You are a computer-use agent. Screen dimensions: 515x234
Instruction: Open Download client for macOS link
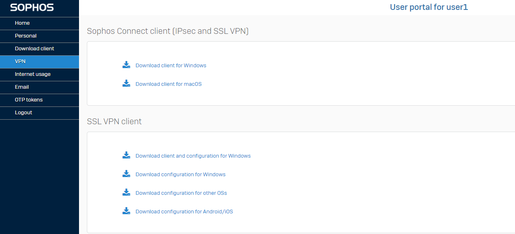(x=169, y=84)
